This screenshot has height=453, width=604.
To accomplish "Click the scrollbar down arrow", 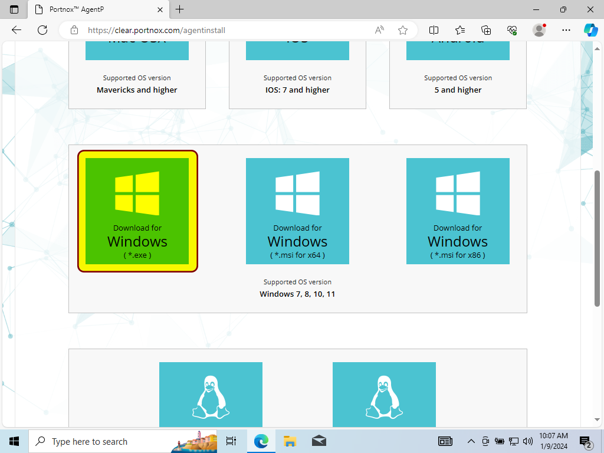I will [597, 419].
